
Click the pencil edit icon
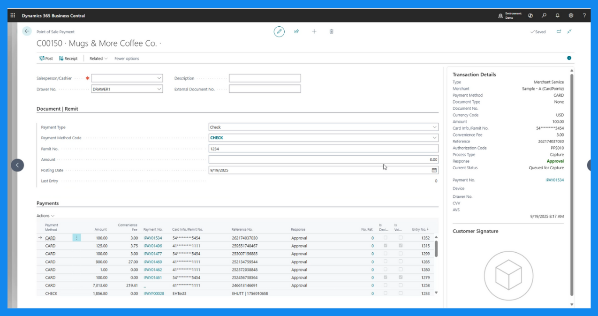click(x=279, y=31)
